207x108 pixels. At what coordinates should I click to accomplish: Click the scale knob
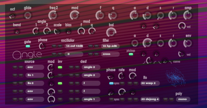[57, 31]
